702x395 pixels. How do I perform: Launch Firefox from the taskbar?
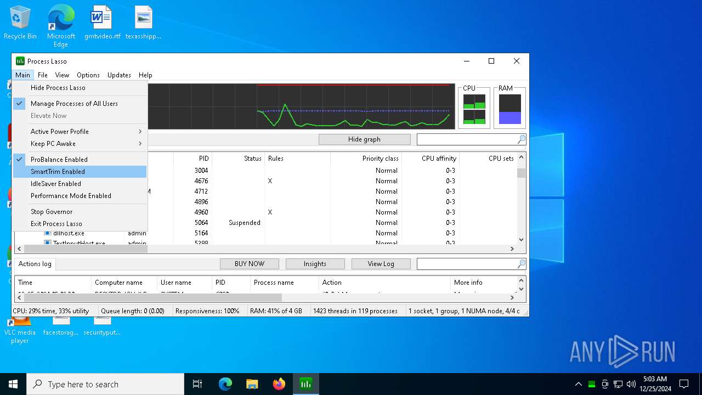279,384
